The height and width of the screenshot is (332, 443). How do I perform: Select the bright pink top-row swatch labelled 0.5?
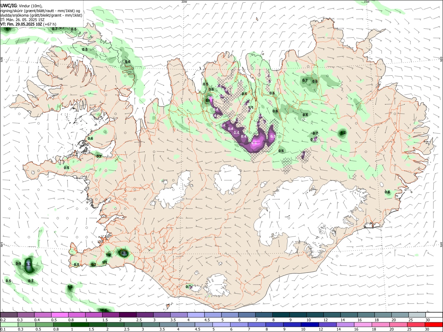[x=60, y=315]
